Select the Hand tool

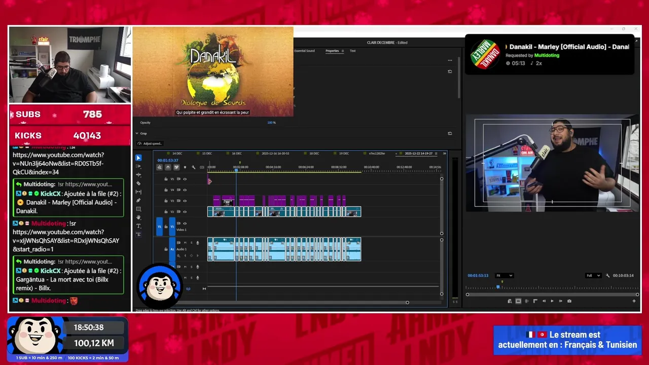click(138, 217)
